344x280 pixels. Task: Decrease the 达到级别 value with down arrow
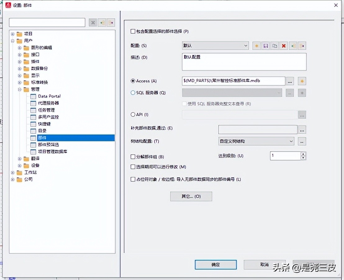coord(303,158)
